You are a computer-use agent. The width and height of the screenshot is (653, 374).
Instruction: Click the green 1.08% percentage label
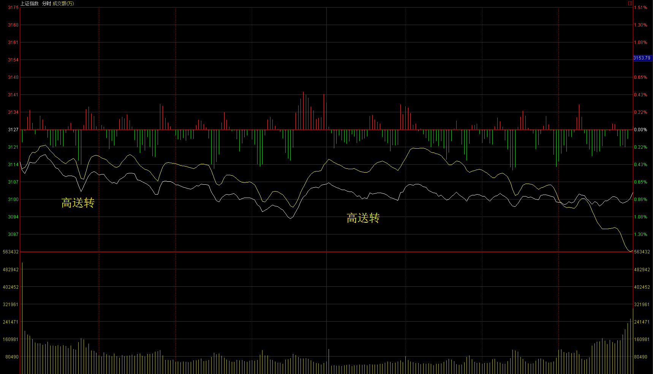640,217
